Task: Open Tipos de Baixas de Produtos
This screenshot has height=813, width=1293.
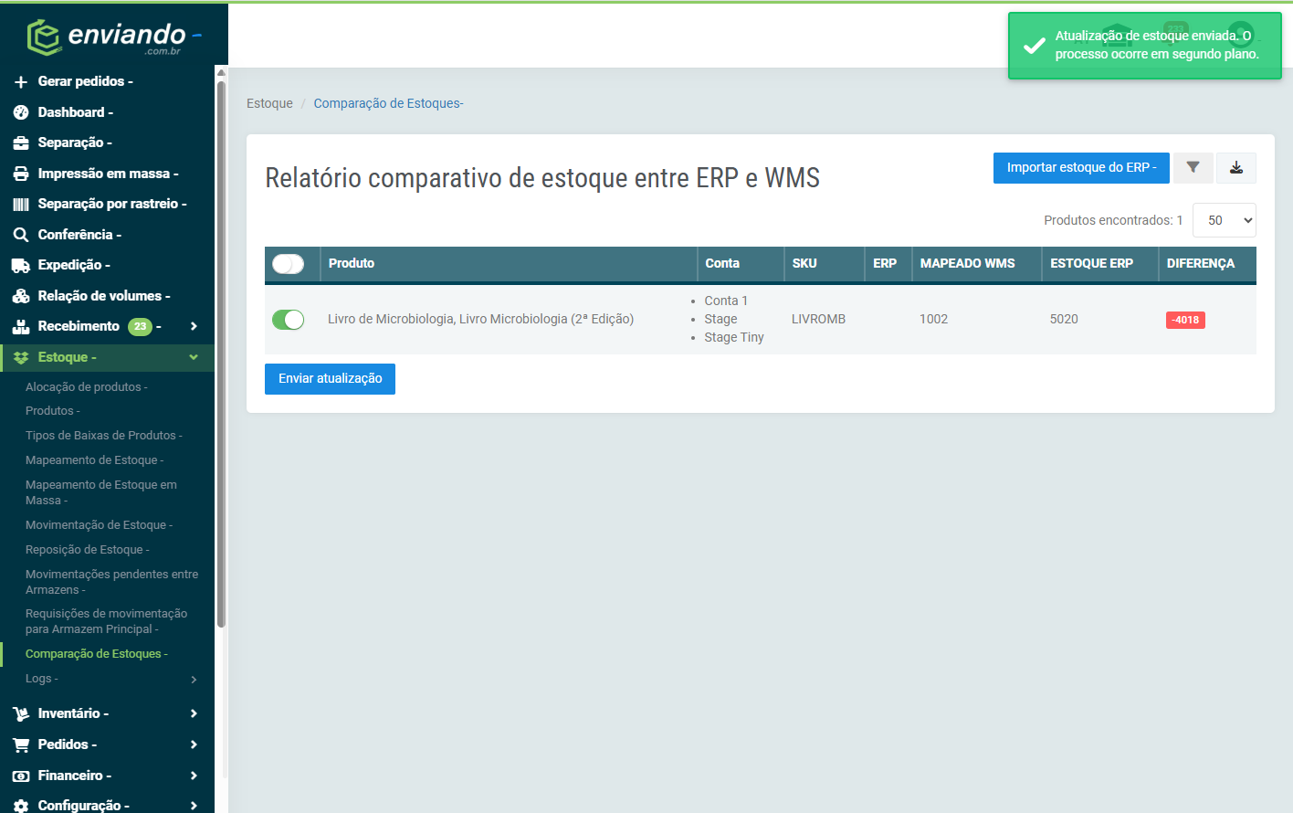Action: click(104, 436)
